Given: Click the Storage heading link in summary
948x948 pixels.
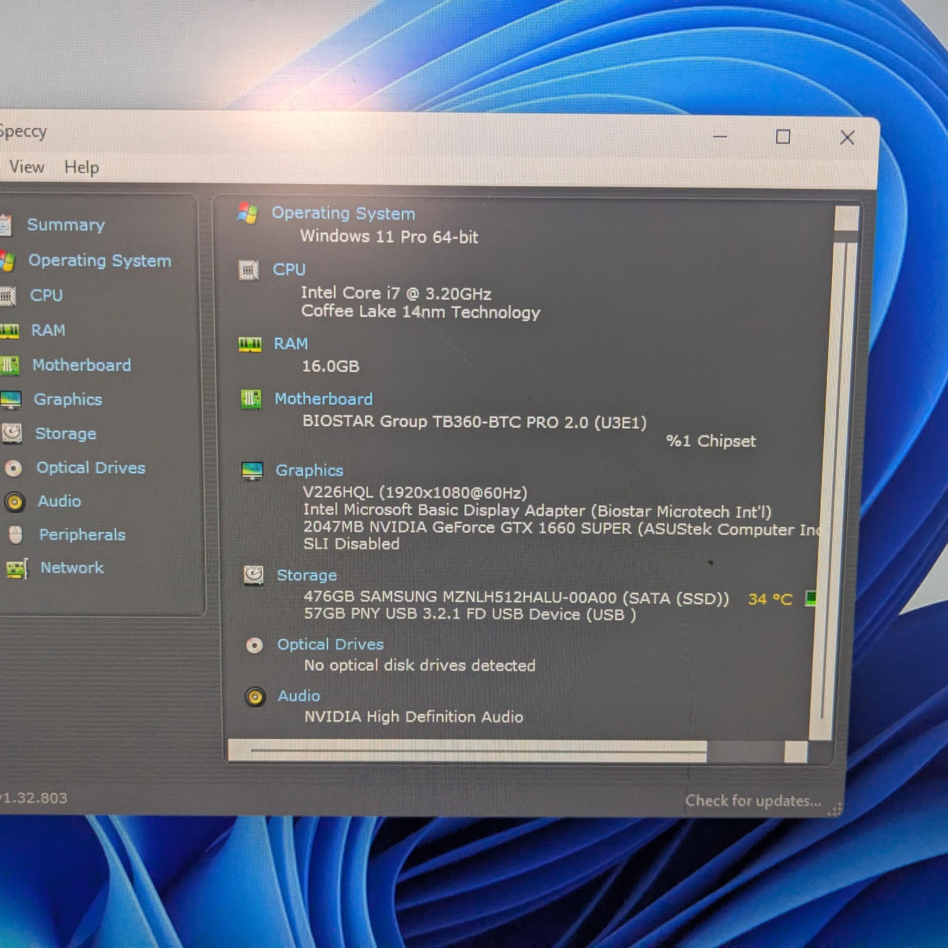Looking at the screenshot, I should click(x=307, y=575).
